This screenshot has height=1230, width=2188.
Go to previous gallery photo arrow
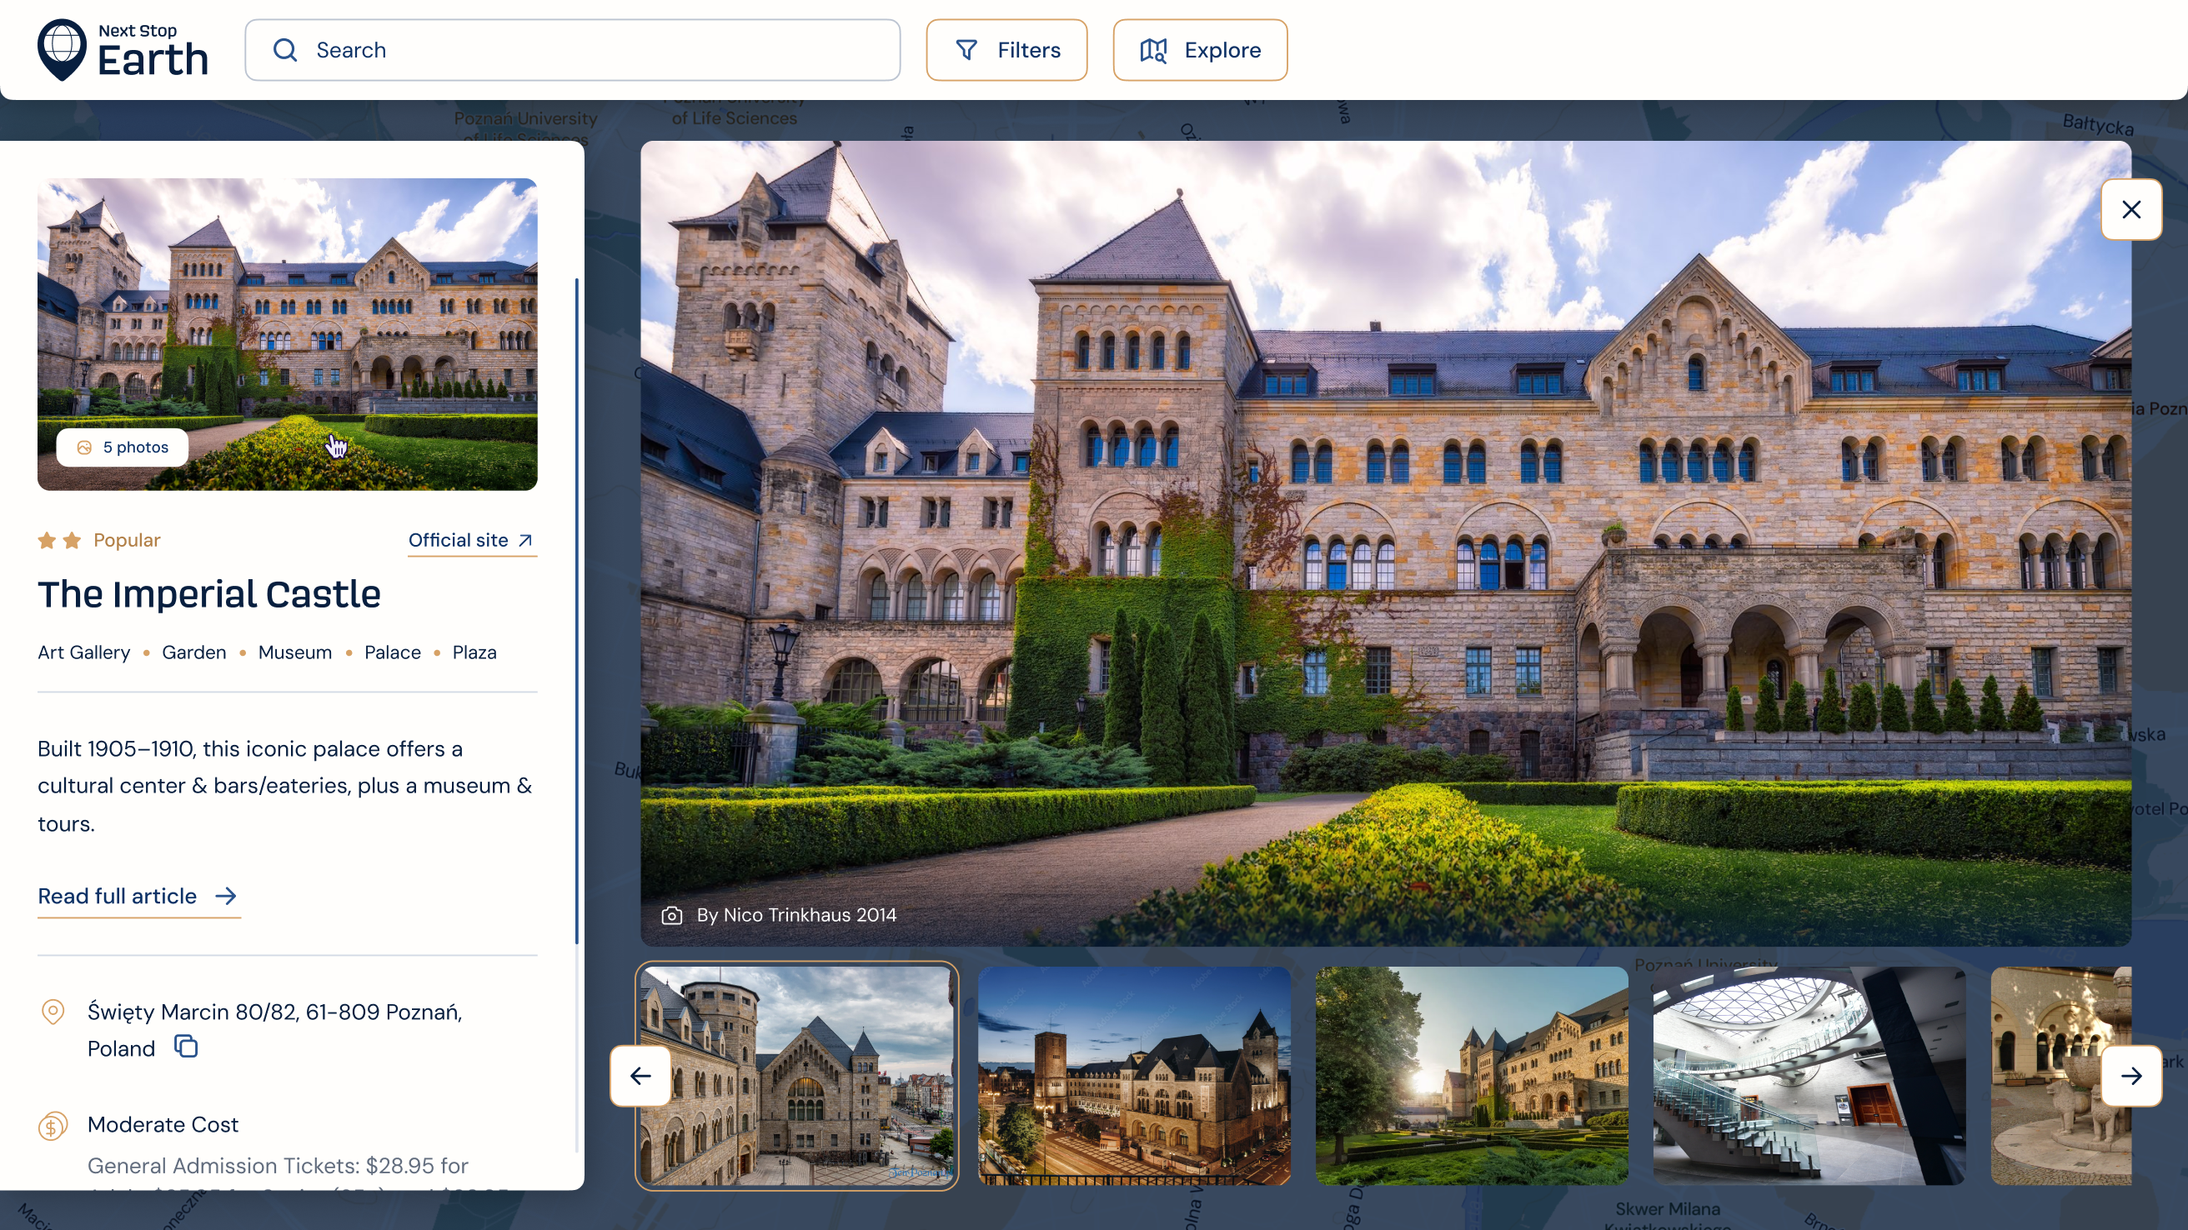[640, 1076]
